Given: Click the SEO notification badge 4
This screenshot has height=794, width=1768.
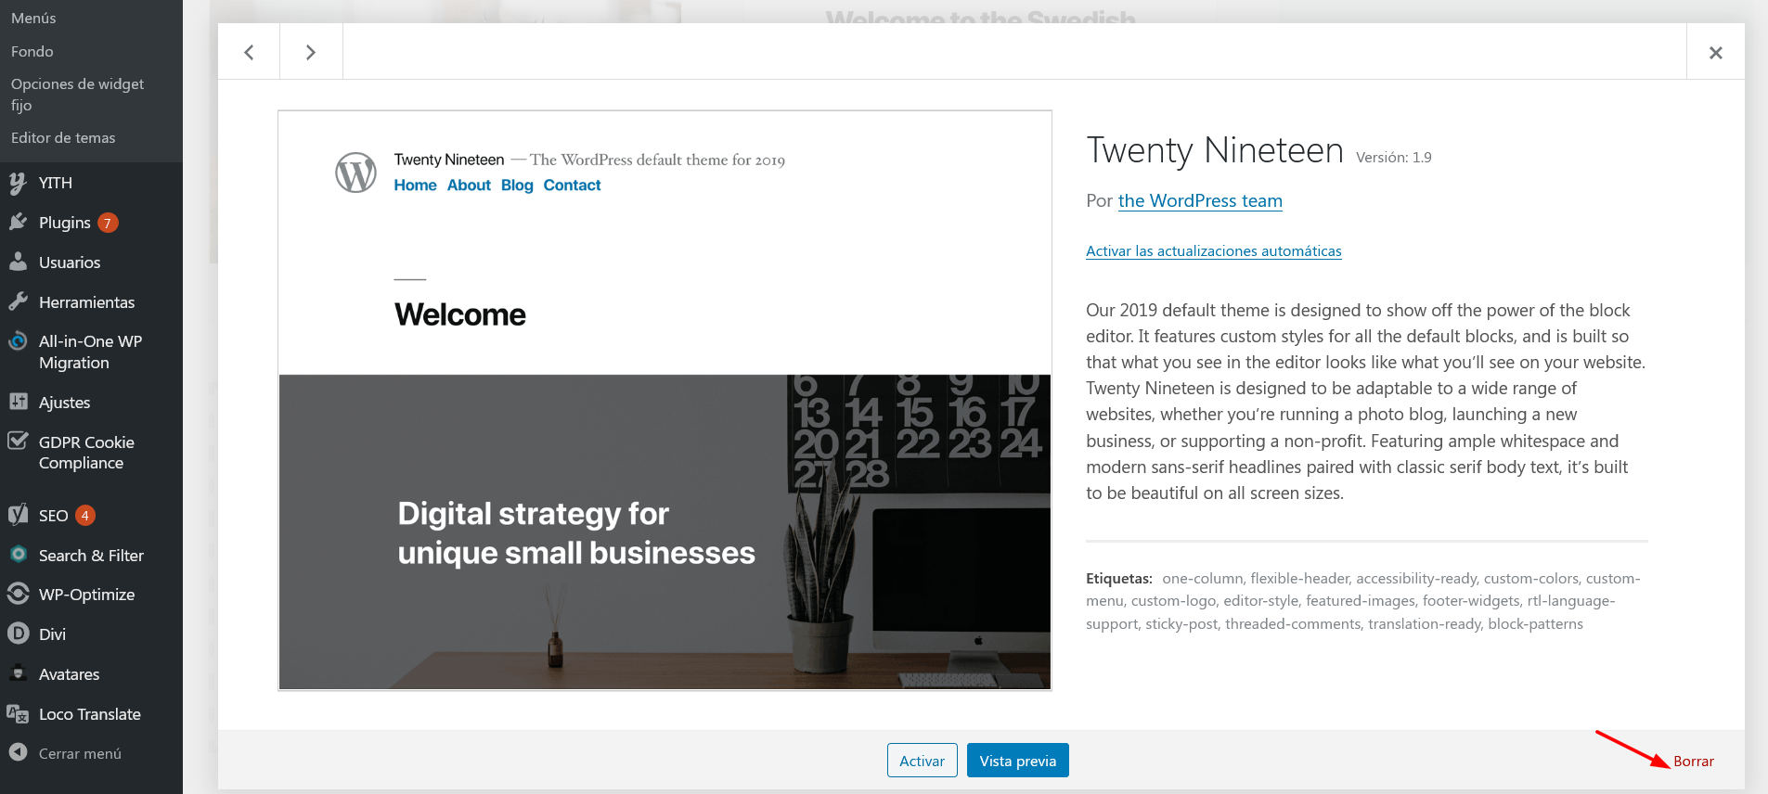Looking at the screenshot, I should point(85,515).
